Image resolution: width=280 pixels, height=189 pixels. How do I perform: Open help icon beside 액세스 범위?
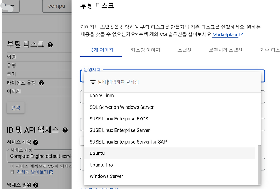point(36,185)
